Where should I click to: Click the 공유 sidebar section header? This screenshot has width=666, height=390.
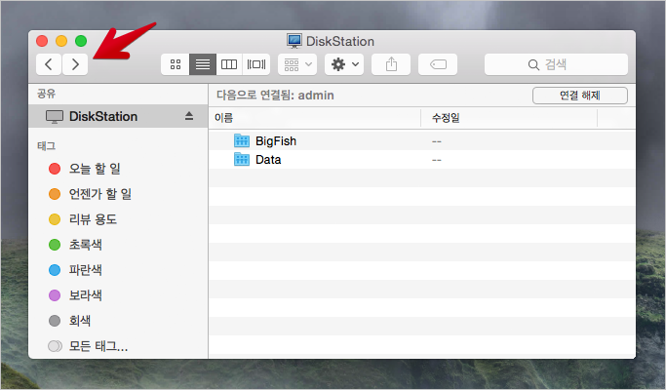pyautogui.click(x=46, y=94)
